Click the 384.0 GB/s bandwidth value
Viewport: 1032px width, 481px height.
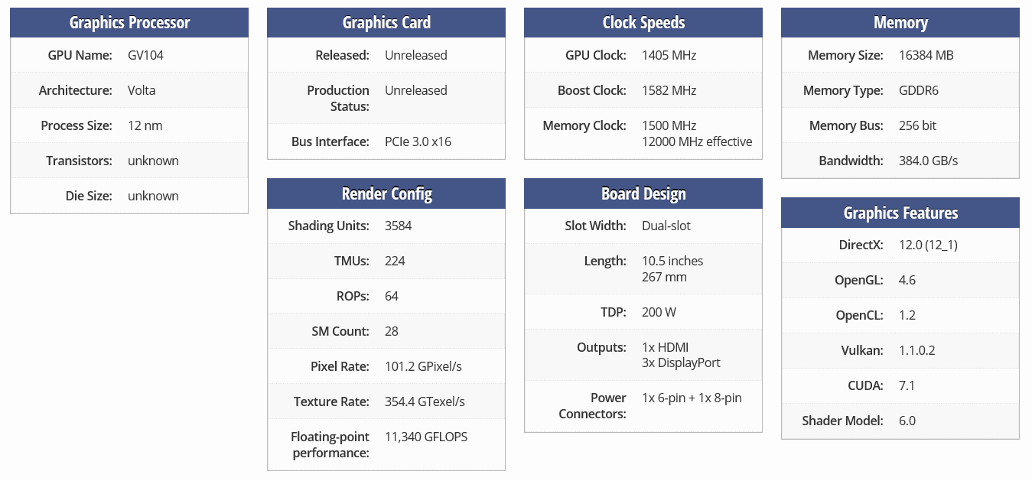coord(928,161)
